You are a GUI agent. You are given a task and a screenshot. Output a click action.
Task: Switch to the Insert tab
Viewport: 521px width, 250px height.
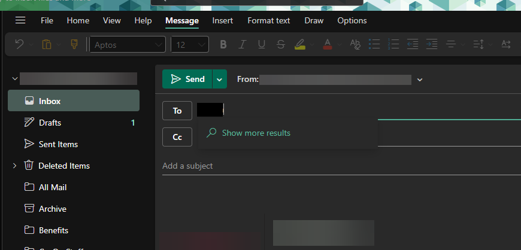point(223,20)
